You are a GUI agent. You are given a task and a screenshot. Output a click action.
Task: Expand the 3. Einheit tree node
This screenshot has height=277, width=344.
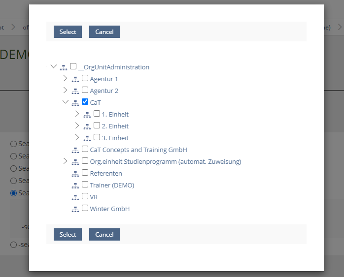[x=77, y=138]
